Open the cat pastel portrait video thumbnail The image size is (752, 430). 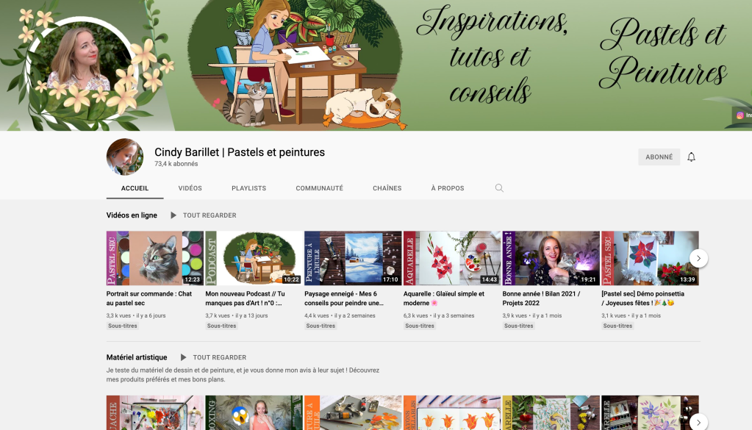[x=155, y=258]
